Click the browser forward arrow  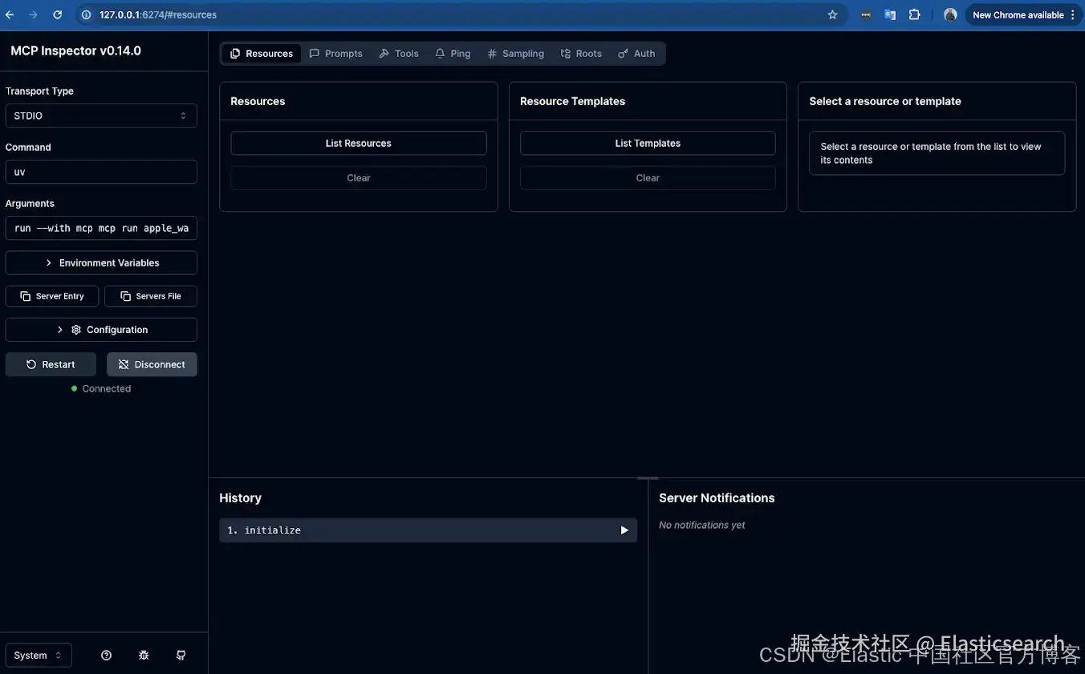point(33,14)
